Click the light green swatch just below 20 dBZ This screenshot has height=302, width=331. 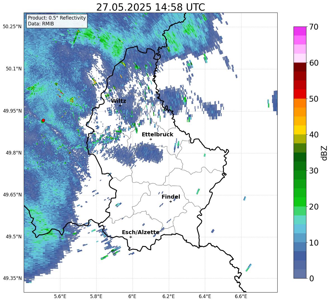300,211
